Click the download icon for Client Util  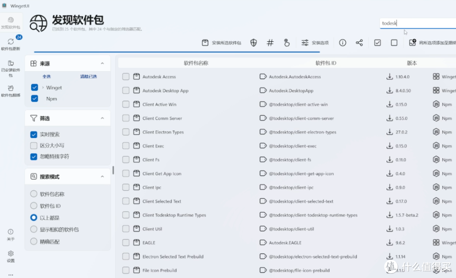tap(389, 229)
